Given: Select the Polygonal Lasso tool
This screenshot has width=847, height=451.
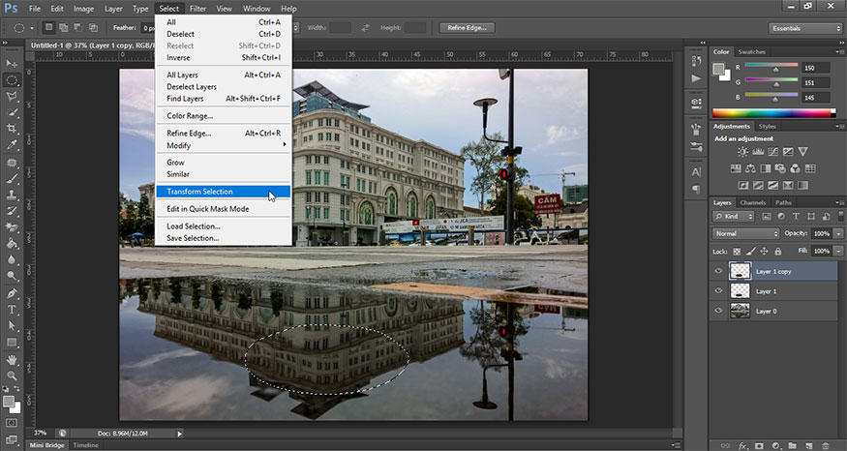Looking at the screenshot, I should click(12, 96).
